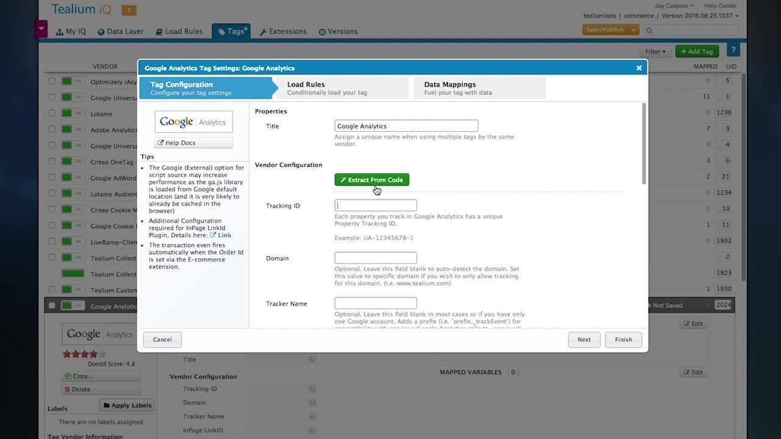This screenshot has width=781, height=439.
Task: Click the Save/Publish button
Action: [x=605, y=29]
